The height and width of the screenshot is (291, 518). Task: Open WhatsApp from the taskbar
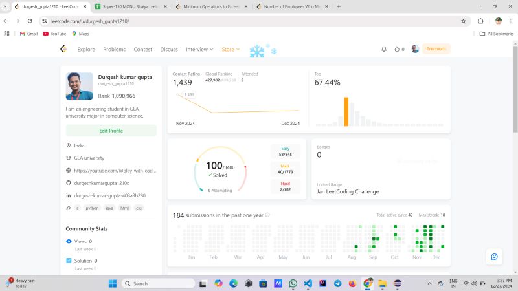point(293,283)
